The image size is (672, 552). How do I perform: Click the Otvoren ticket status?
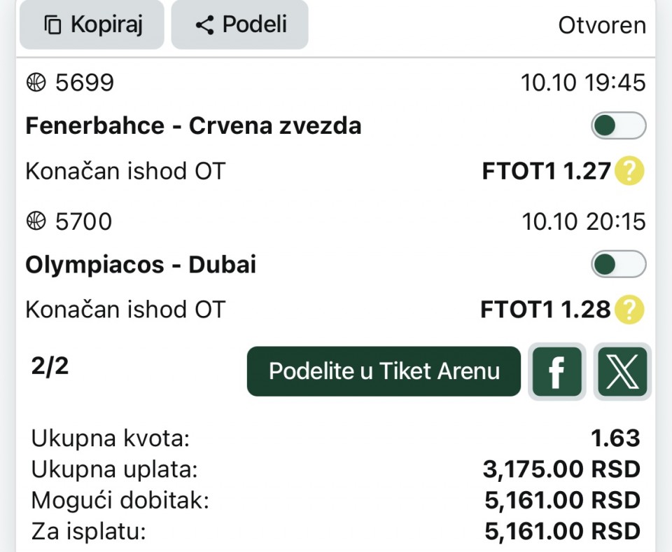pos(601,26)
